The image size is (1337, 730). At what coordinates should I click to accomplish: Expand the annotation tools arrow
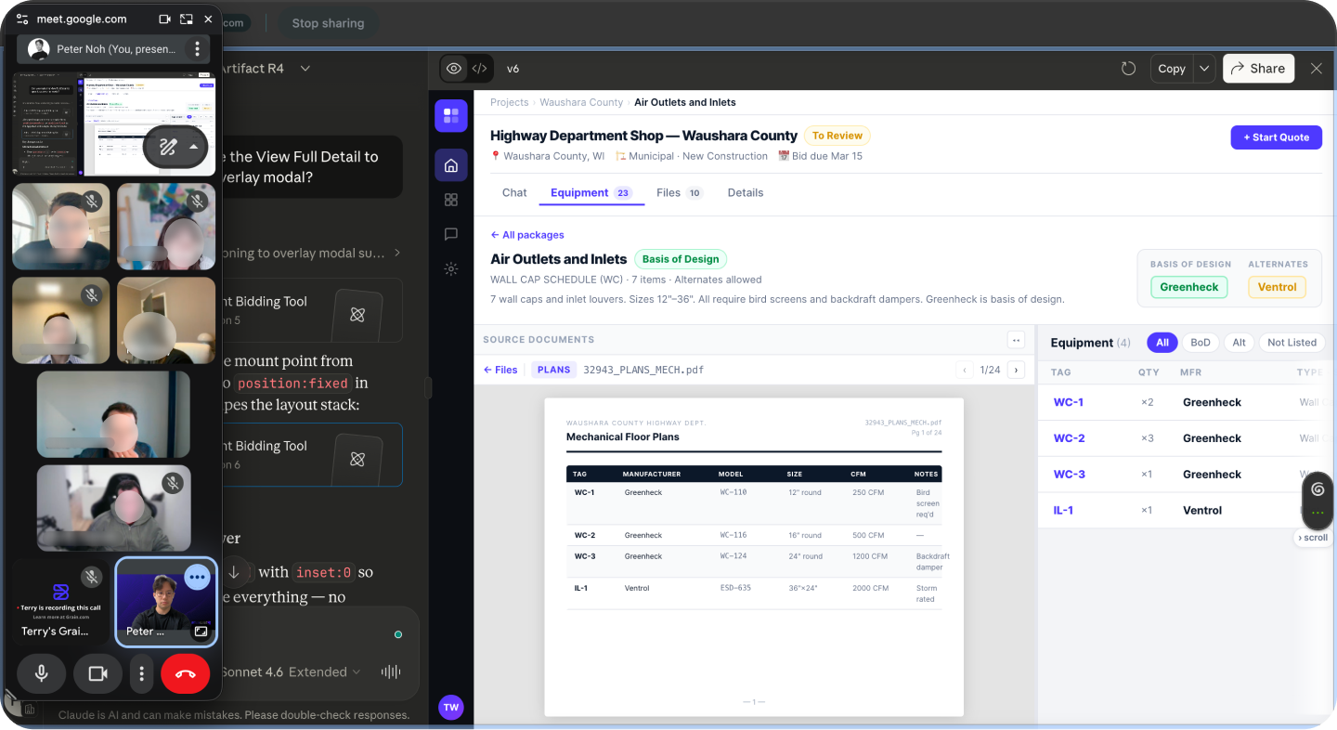click(193, 147)
